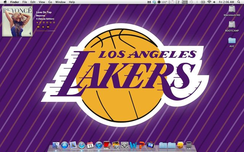Open the Apple menu

[x=5, y=2]
